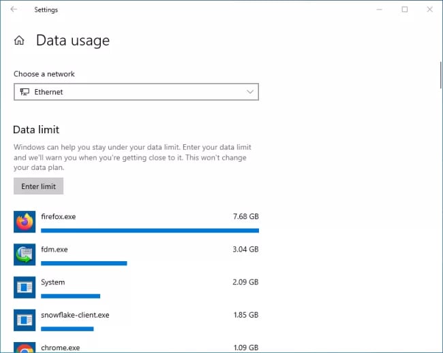Click the Ethernet network adapter icon

point(25,92)
